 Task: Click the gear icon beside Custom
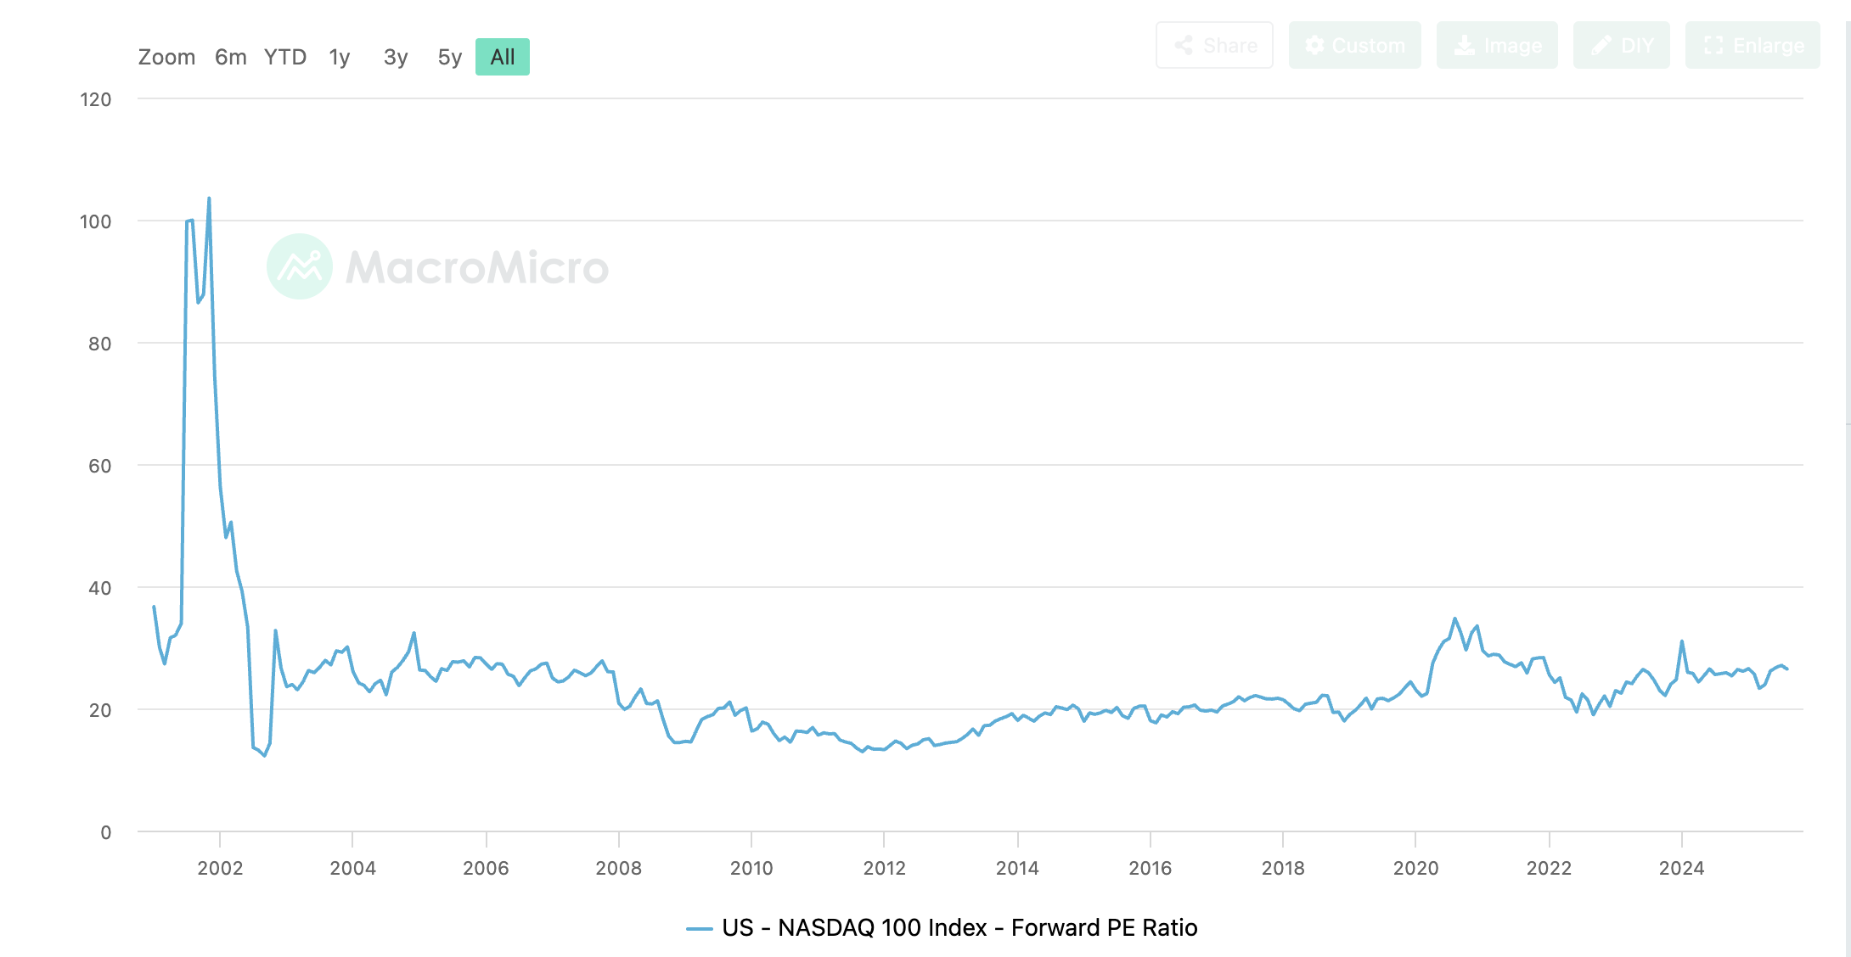pyautogui.click(x=1314, y=46)
